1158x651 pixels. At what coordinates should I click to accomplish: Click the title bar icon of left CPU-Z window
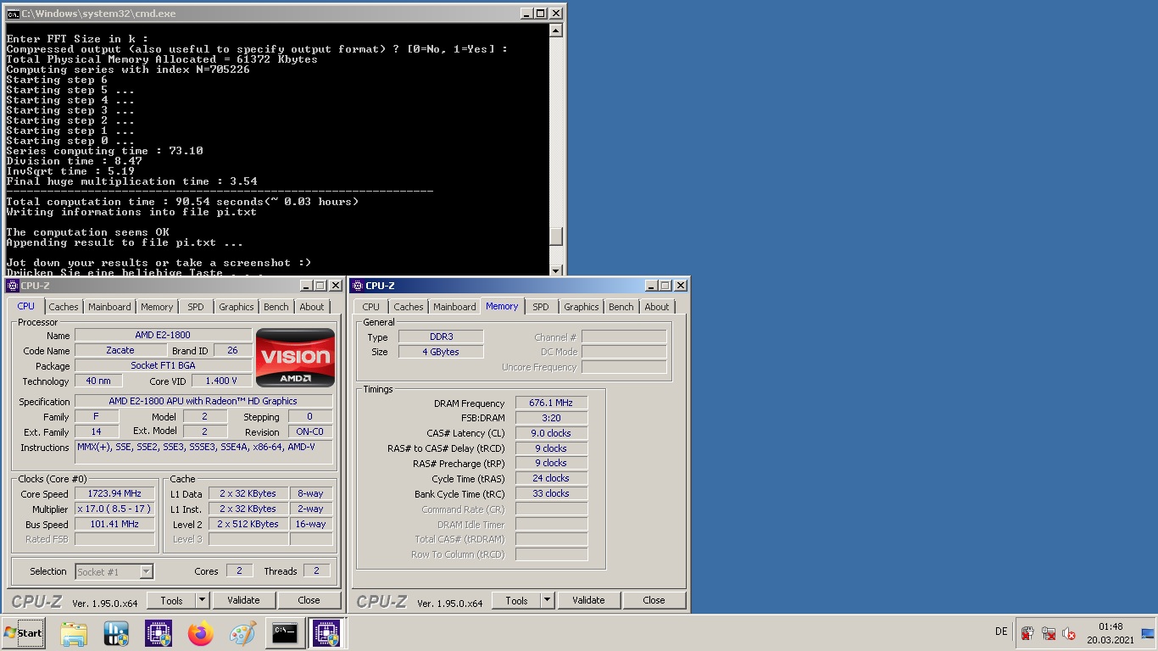[13, 286]
